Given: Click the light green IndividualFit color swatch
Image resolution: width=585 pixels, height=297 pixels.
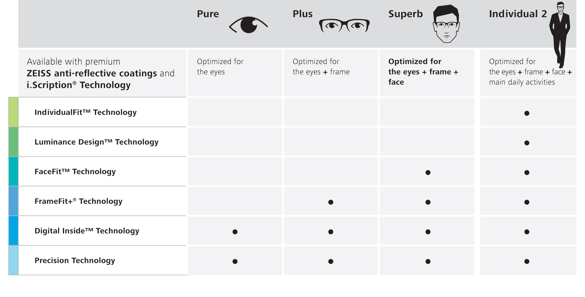Looking at the screenshot, I should [14, 112].
